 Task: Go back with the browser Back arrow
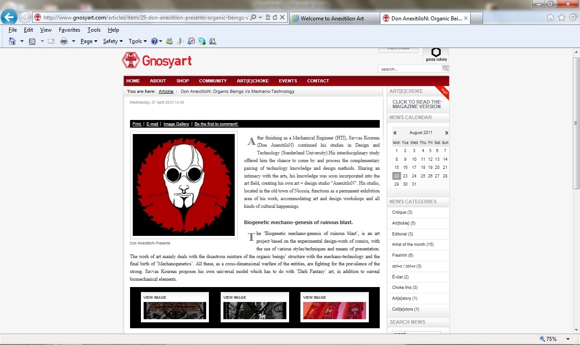point(9,17)
